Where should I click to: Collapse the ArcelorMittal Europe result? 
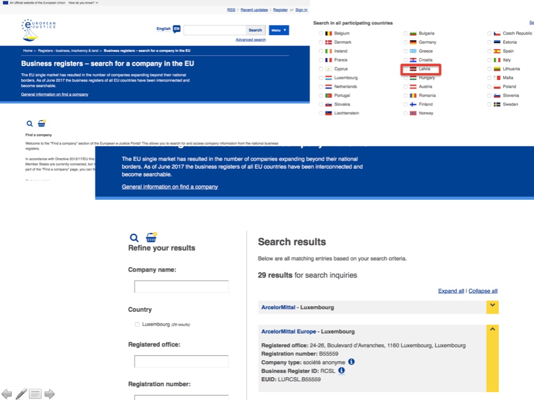(492, 330)
